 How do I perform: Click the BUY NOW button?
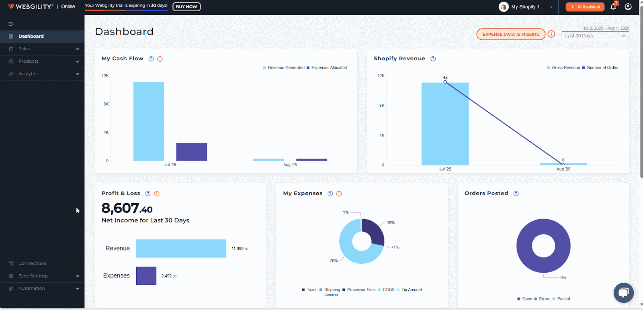click(186, 7)
